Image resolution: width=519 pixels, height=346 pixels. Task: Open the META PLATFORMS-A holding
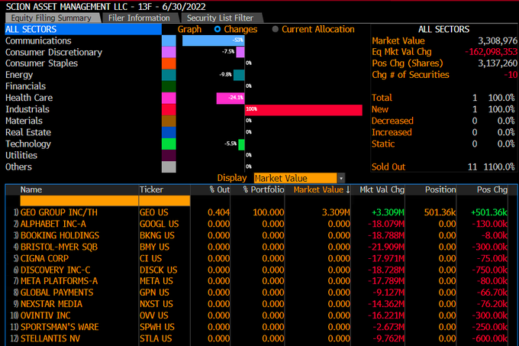[59, 281]
